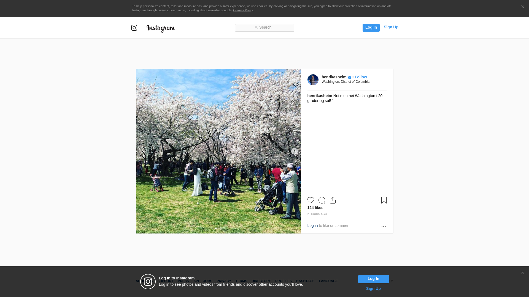Viewport: 529px width, 297px height.
Task: Click henrikasheim name in the caption
Action: pos(320,96)
